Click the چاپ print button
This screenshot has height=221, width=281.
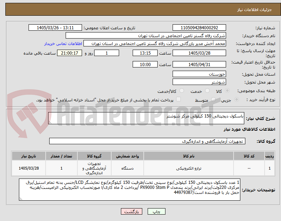[x=157, y=212]
